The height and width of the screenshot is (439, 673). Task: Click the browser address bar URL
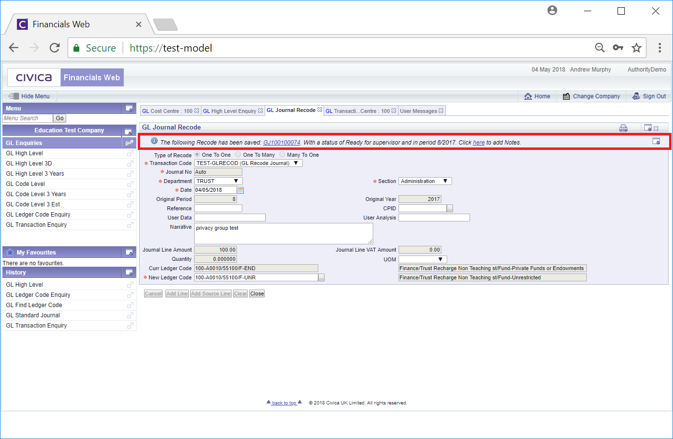coord(171,48)
